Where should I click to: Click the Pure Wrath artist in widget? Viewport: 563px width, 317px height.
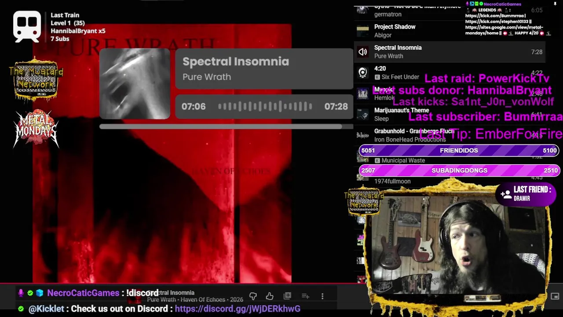tap(207, 77)
